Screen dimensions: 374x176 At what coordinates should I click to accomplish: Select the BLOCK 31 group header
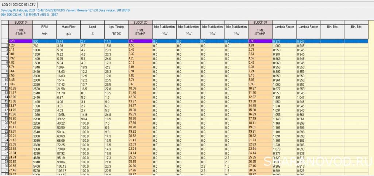point(260,22)
